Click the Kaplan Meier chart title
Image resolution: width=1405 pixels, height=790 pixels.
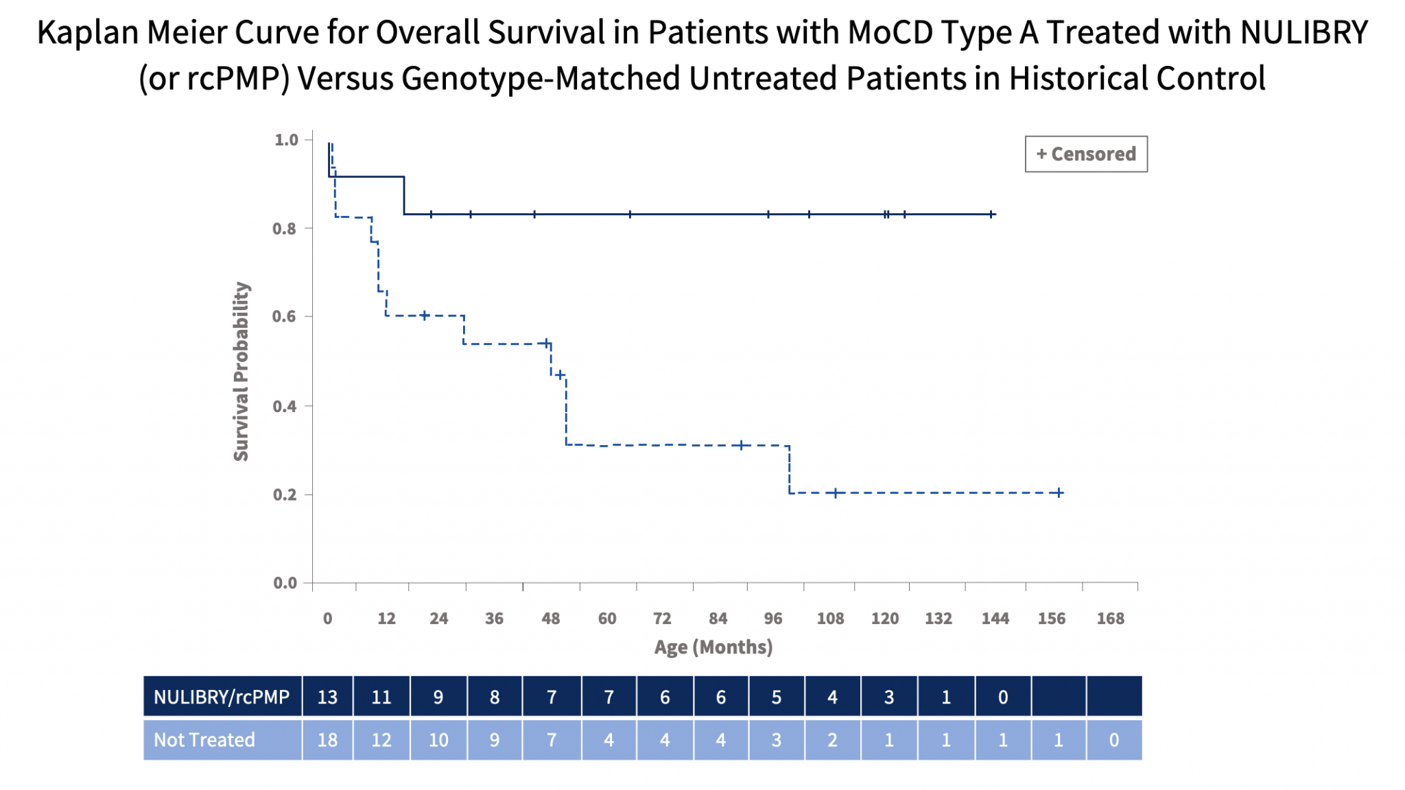tap(702, 55)
